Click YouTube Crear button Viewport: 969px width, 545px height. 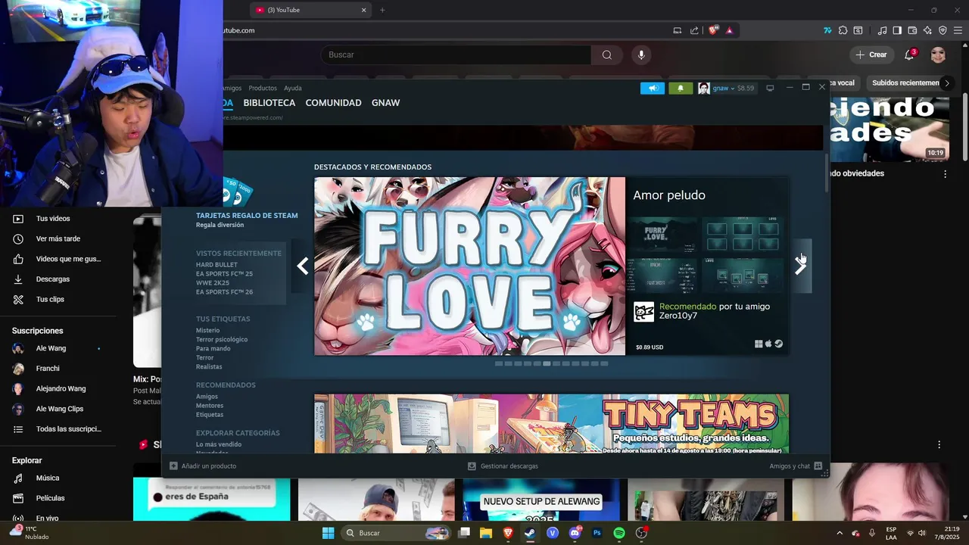click(871, 54)
